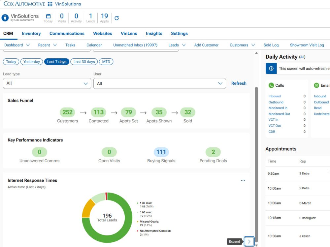Screen dimensions: 330x247
Task: Click the 32 Sold funnel bubble
Action: pos(188,112)
